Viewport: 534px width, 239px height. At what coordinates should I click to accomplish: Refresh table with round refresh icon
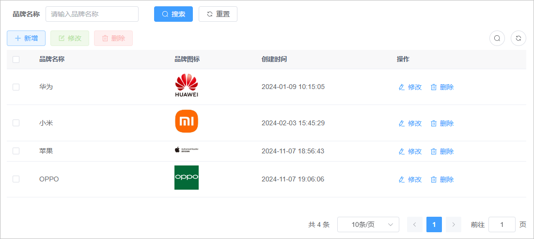(518, 38)
